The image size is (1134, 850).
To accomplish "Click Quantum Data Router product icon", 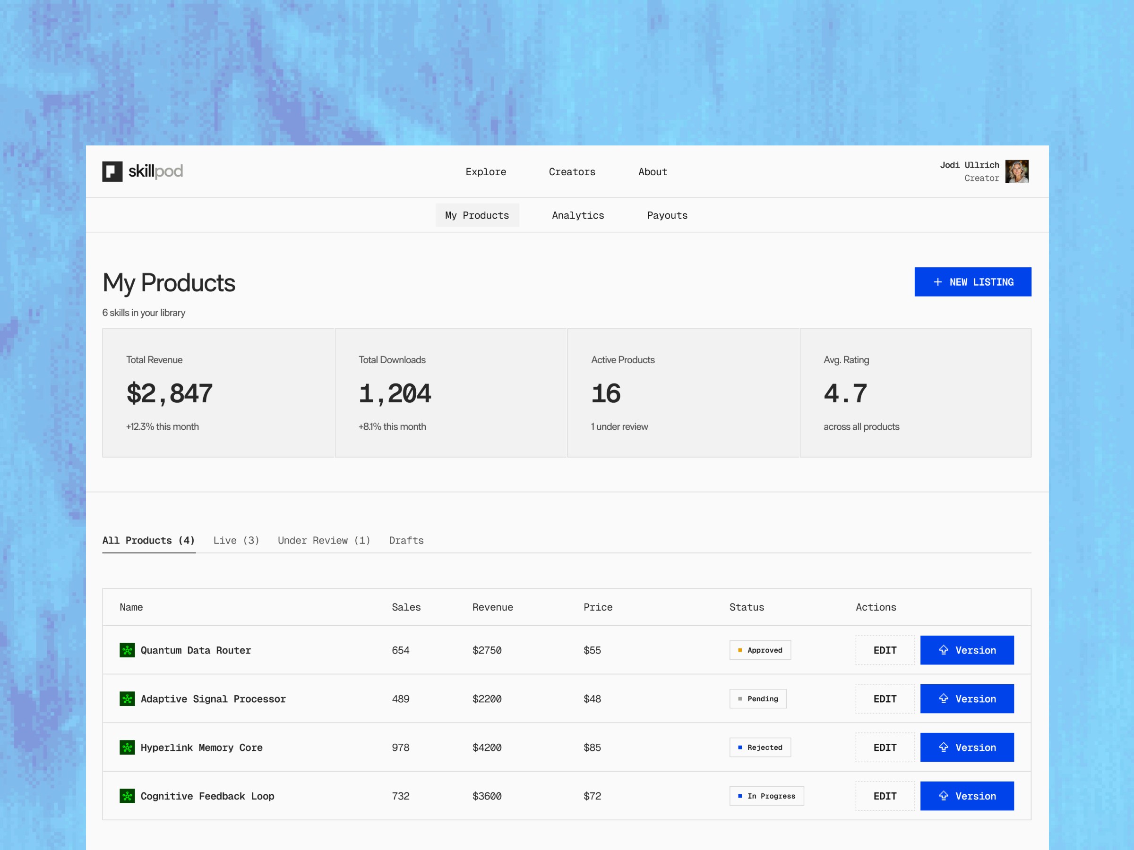I will [127, 650].
